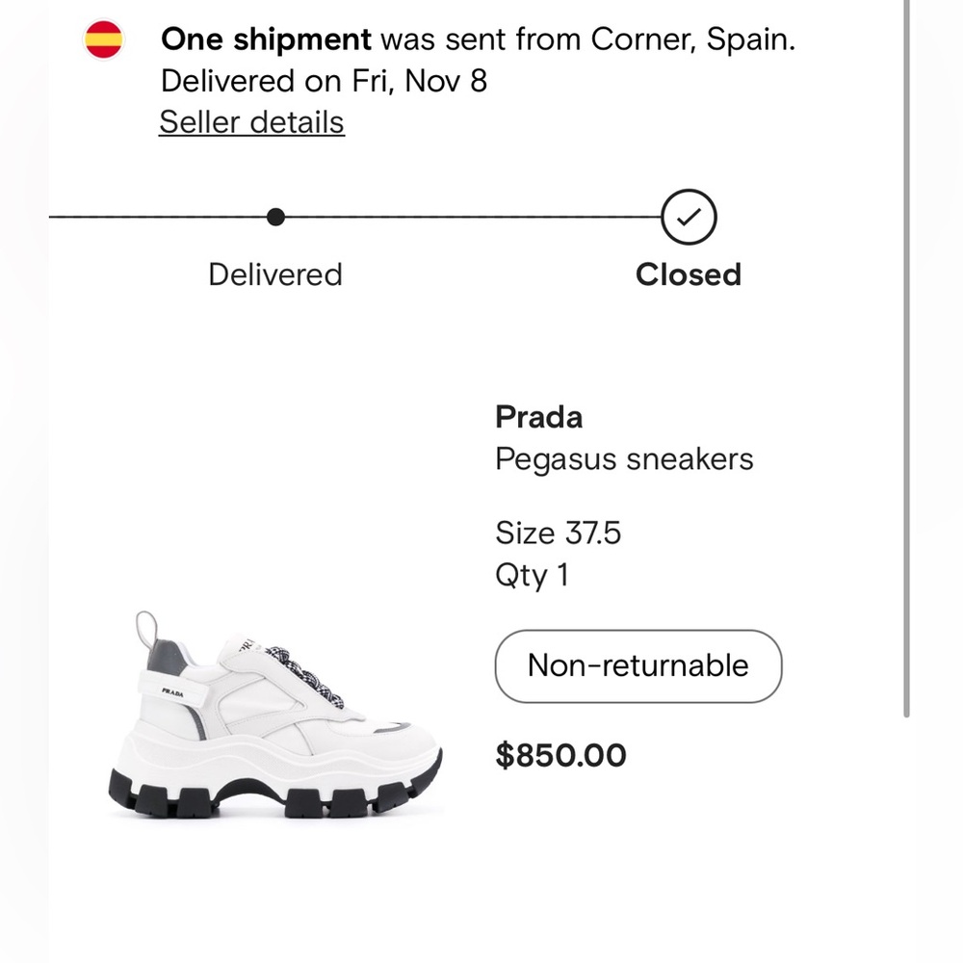Click the Closed checkmark circle icon
The image size is (963, 963).
[689, 218]
